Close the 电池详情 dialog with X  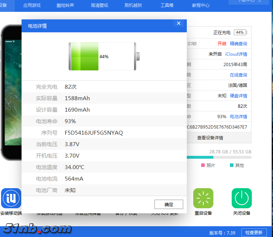[x=179, y=23]
